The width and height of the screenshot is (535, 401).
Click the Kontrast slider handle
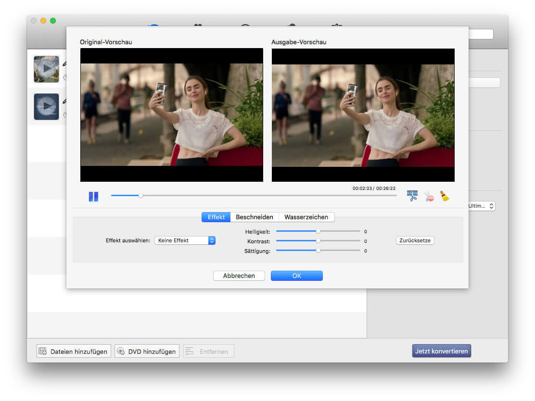coord(318,241)
